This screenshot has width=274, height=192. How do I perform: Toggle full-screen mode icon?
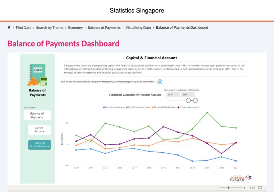coord(260,188)
